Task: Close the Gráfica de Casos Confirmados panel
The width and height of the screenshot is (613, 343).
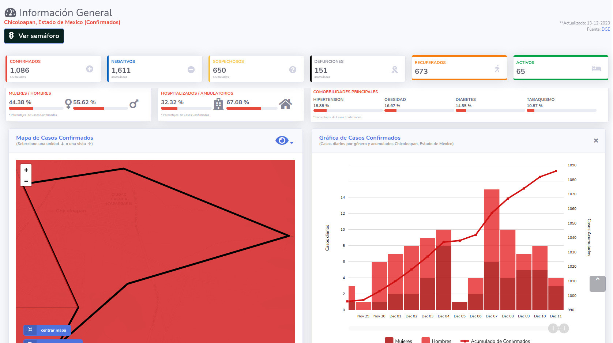Action: tap(596, 140)
